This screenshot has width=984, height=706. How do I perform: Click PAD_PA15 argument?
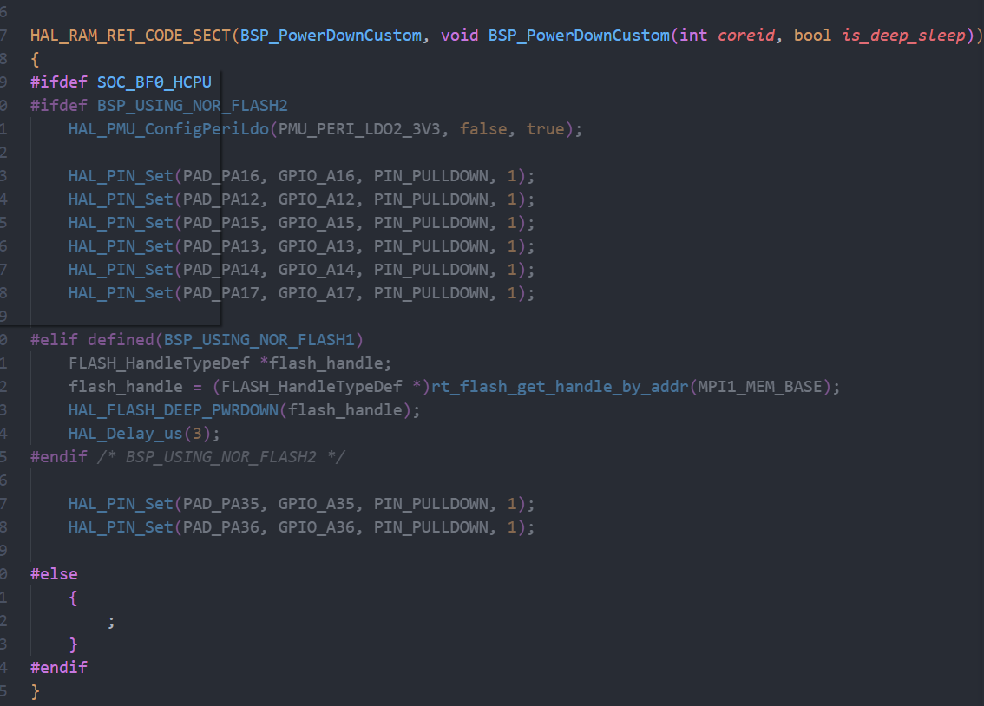221,223
